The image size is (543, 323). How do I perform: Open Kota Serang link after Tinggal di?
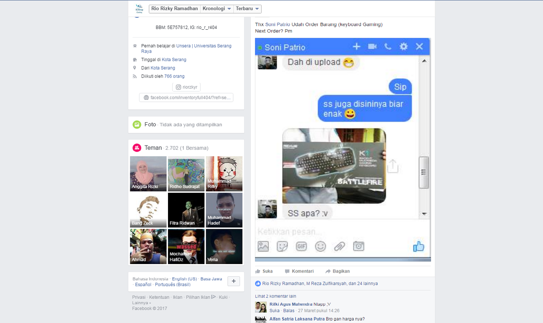[174, 59]
